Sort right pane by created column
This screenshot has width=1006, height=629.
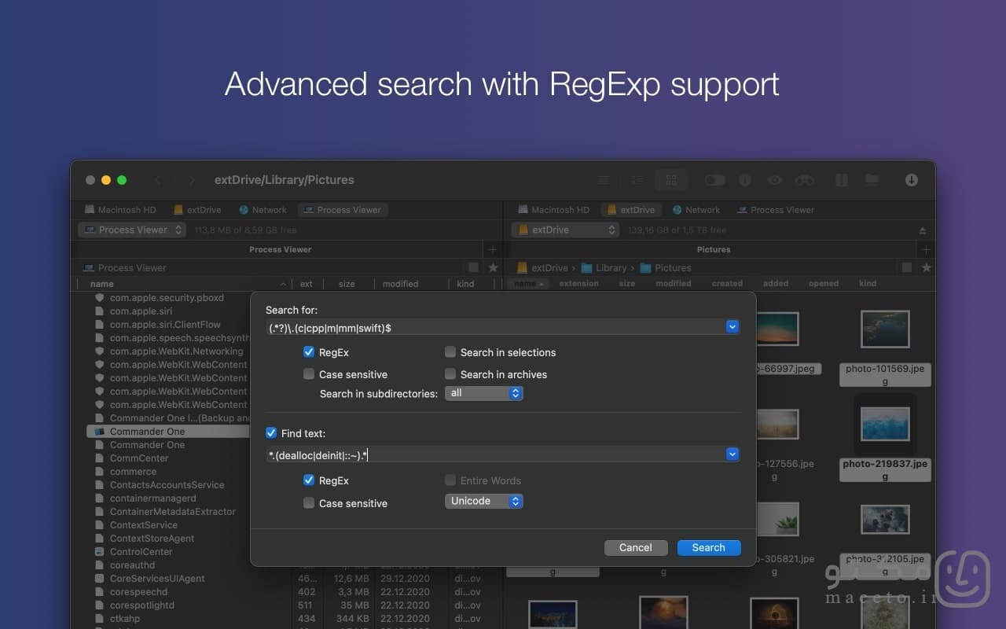tap(727, 284)
